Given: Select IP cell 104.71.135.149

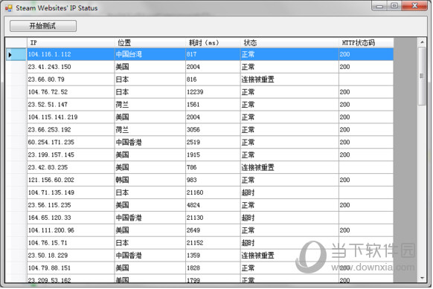Looking at the screenshot, I should click(x=71, y=192).
